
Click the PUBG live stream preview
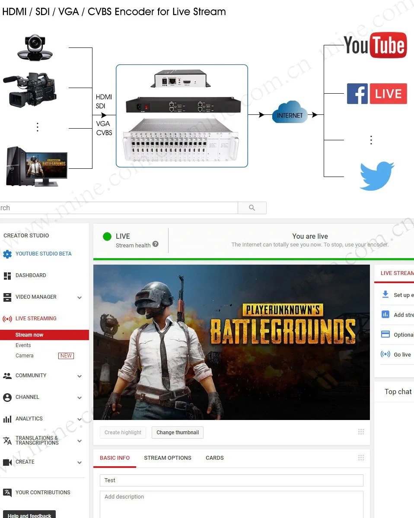click(x=232, y=342)
